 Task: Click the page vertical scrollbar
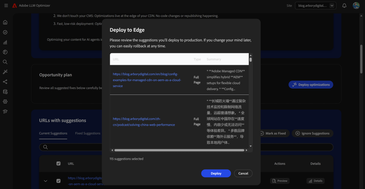361,59
